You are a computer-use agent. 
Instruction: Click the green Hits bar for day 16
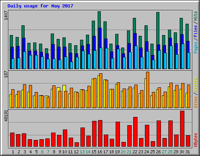point(99,19)
